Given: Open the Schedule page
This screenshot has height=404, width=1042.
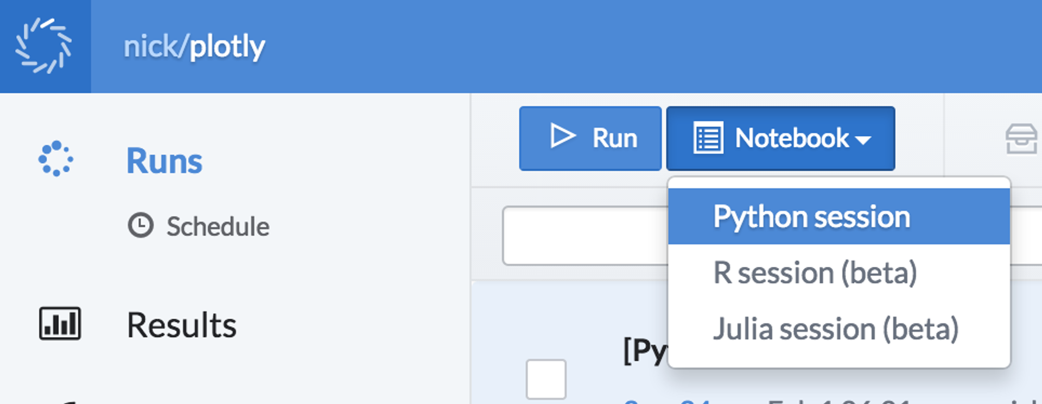Looking at the screenshot, I should point(218,226).
